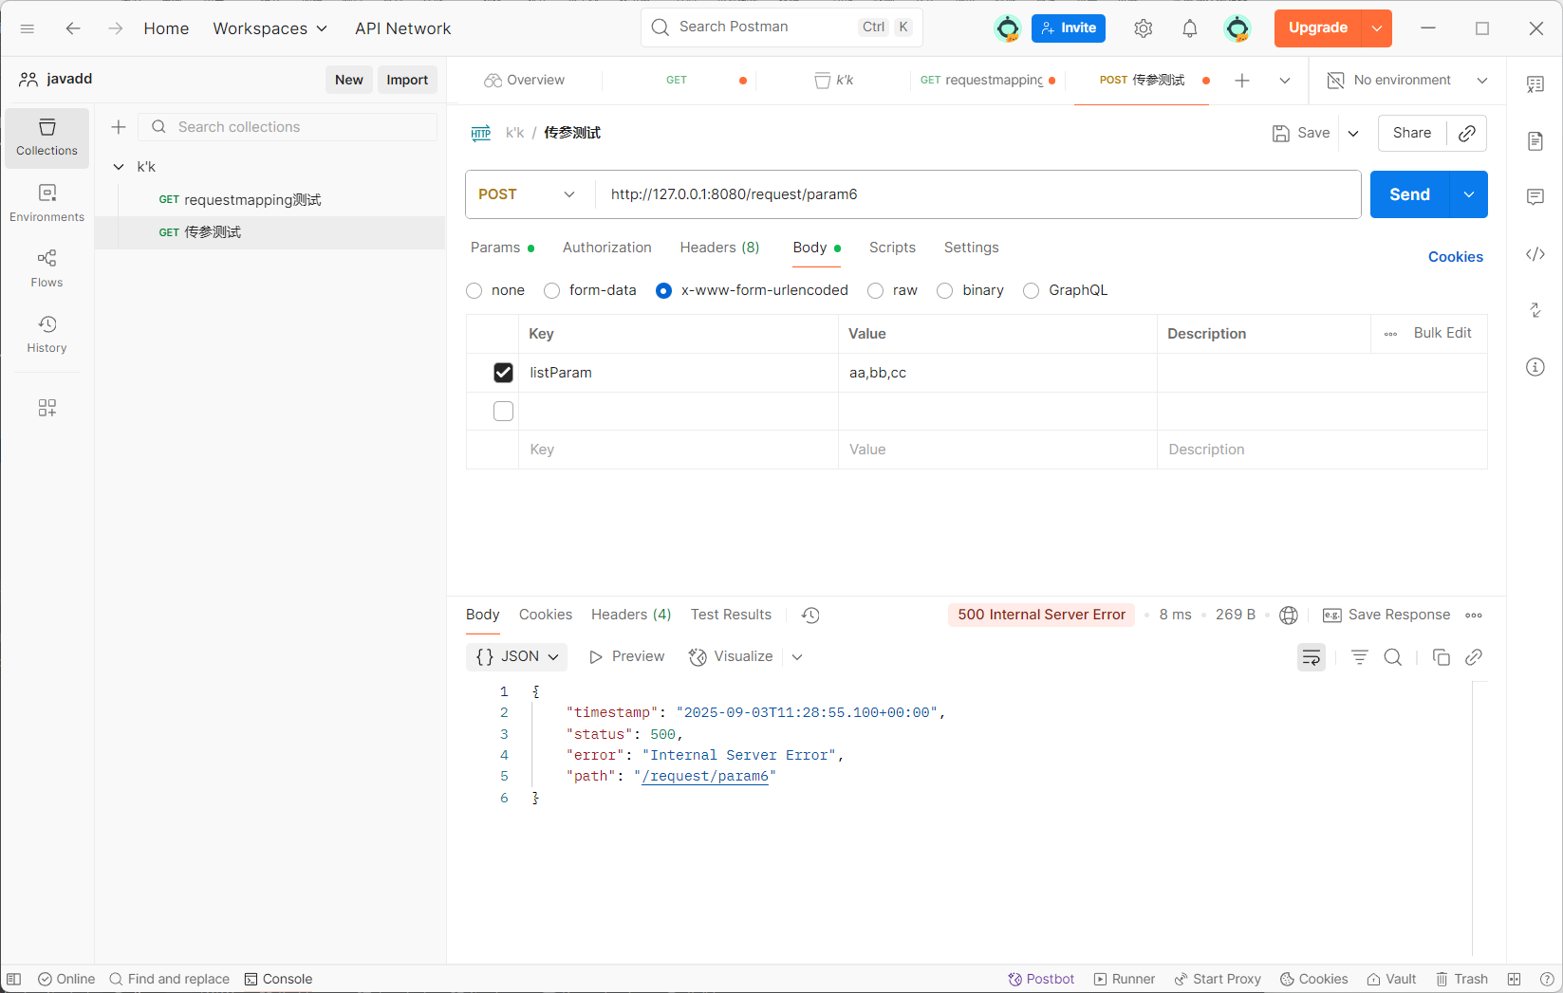Copy the request link icon next to Share
The height and width of the screenshot is (993, 1563).
click(x=1467, y=133)
